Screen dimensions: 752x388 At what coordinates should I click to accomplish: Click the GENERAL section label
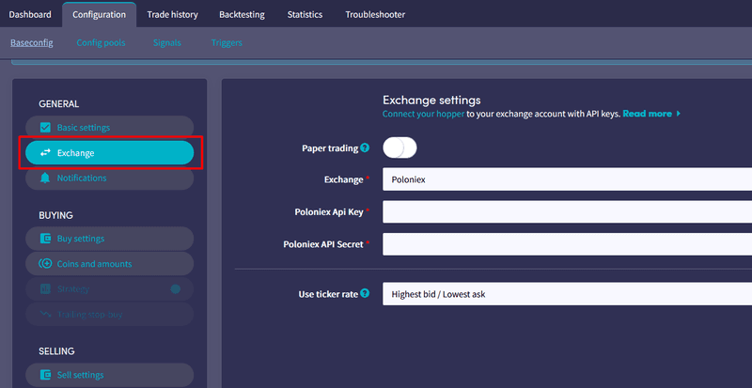click(59, 104)
